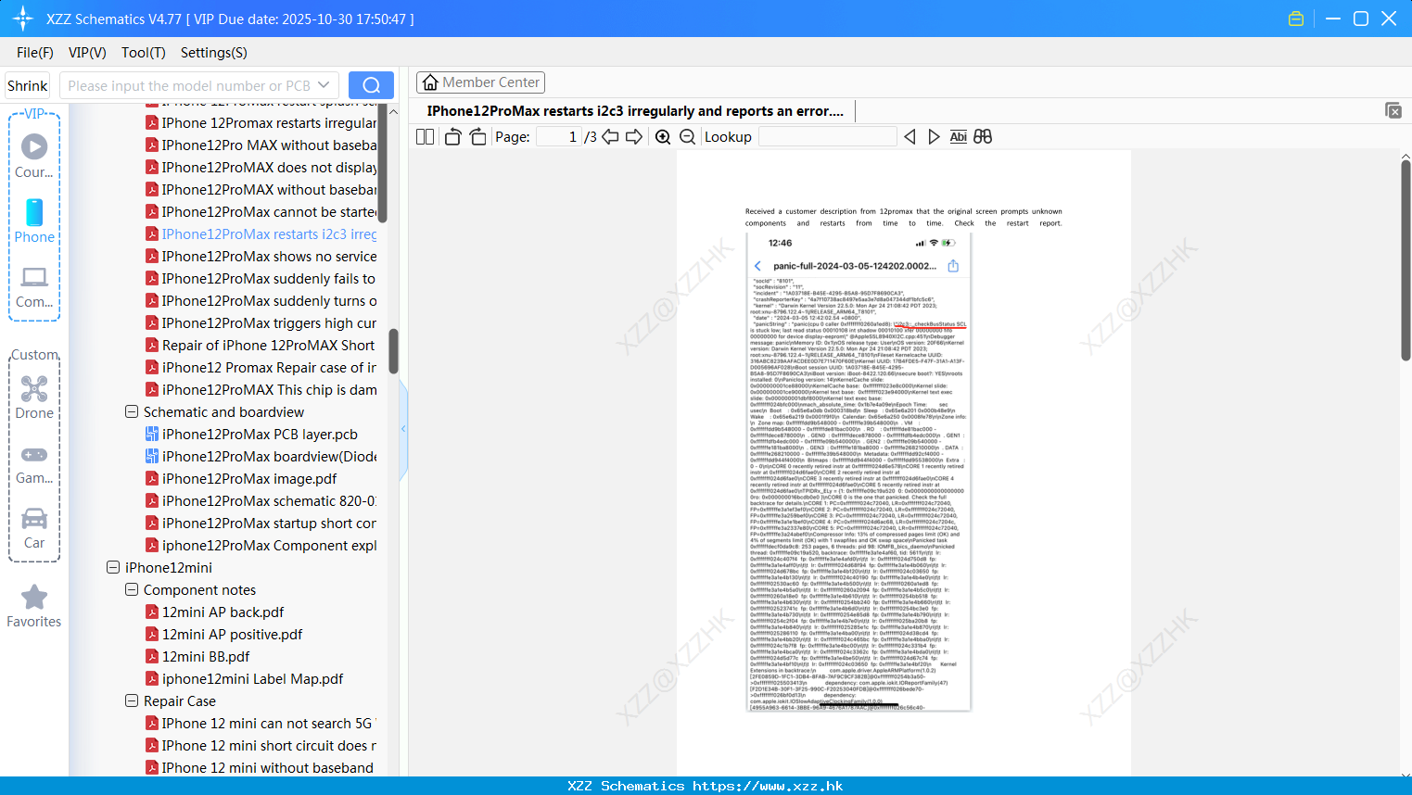Click the document viewer vertical scrollbar
The height and width of the screenshot is (795, 1412).
pyautogui.click(x=1406, y=259)
